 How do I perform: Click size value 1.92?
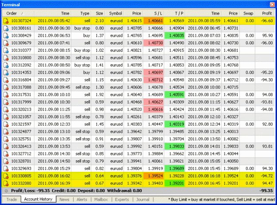pyautogui.click(x=100, y=95)
